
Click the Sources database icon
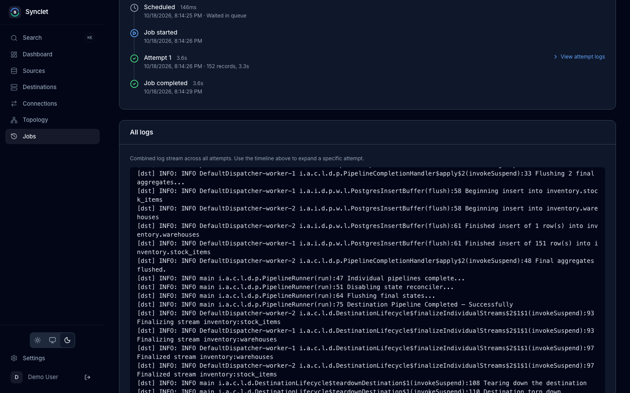click(14, 71)
